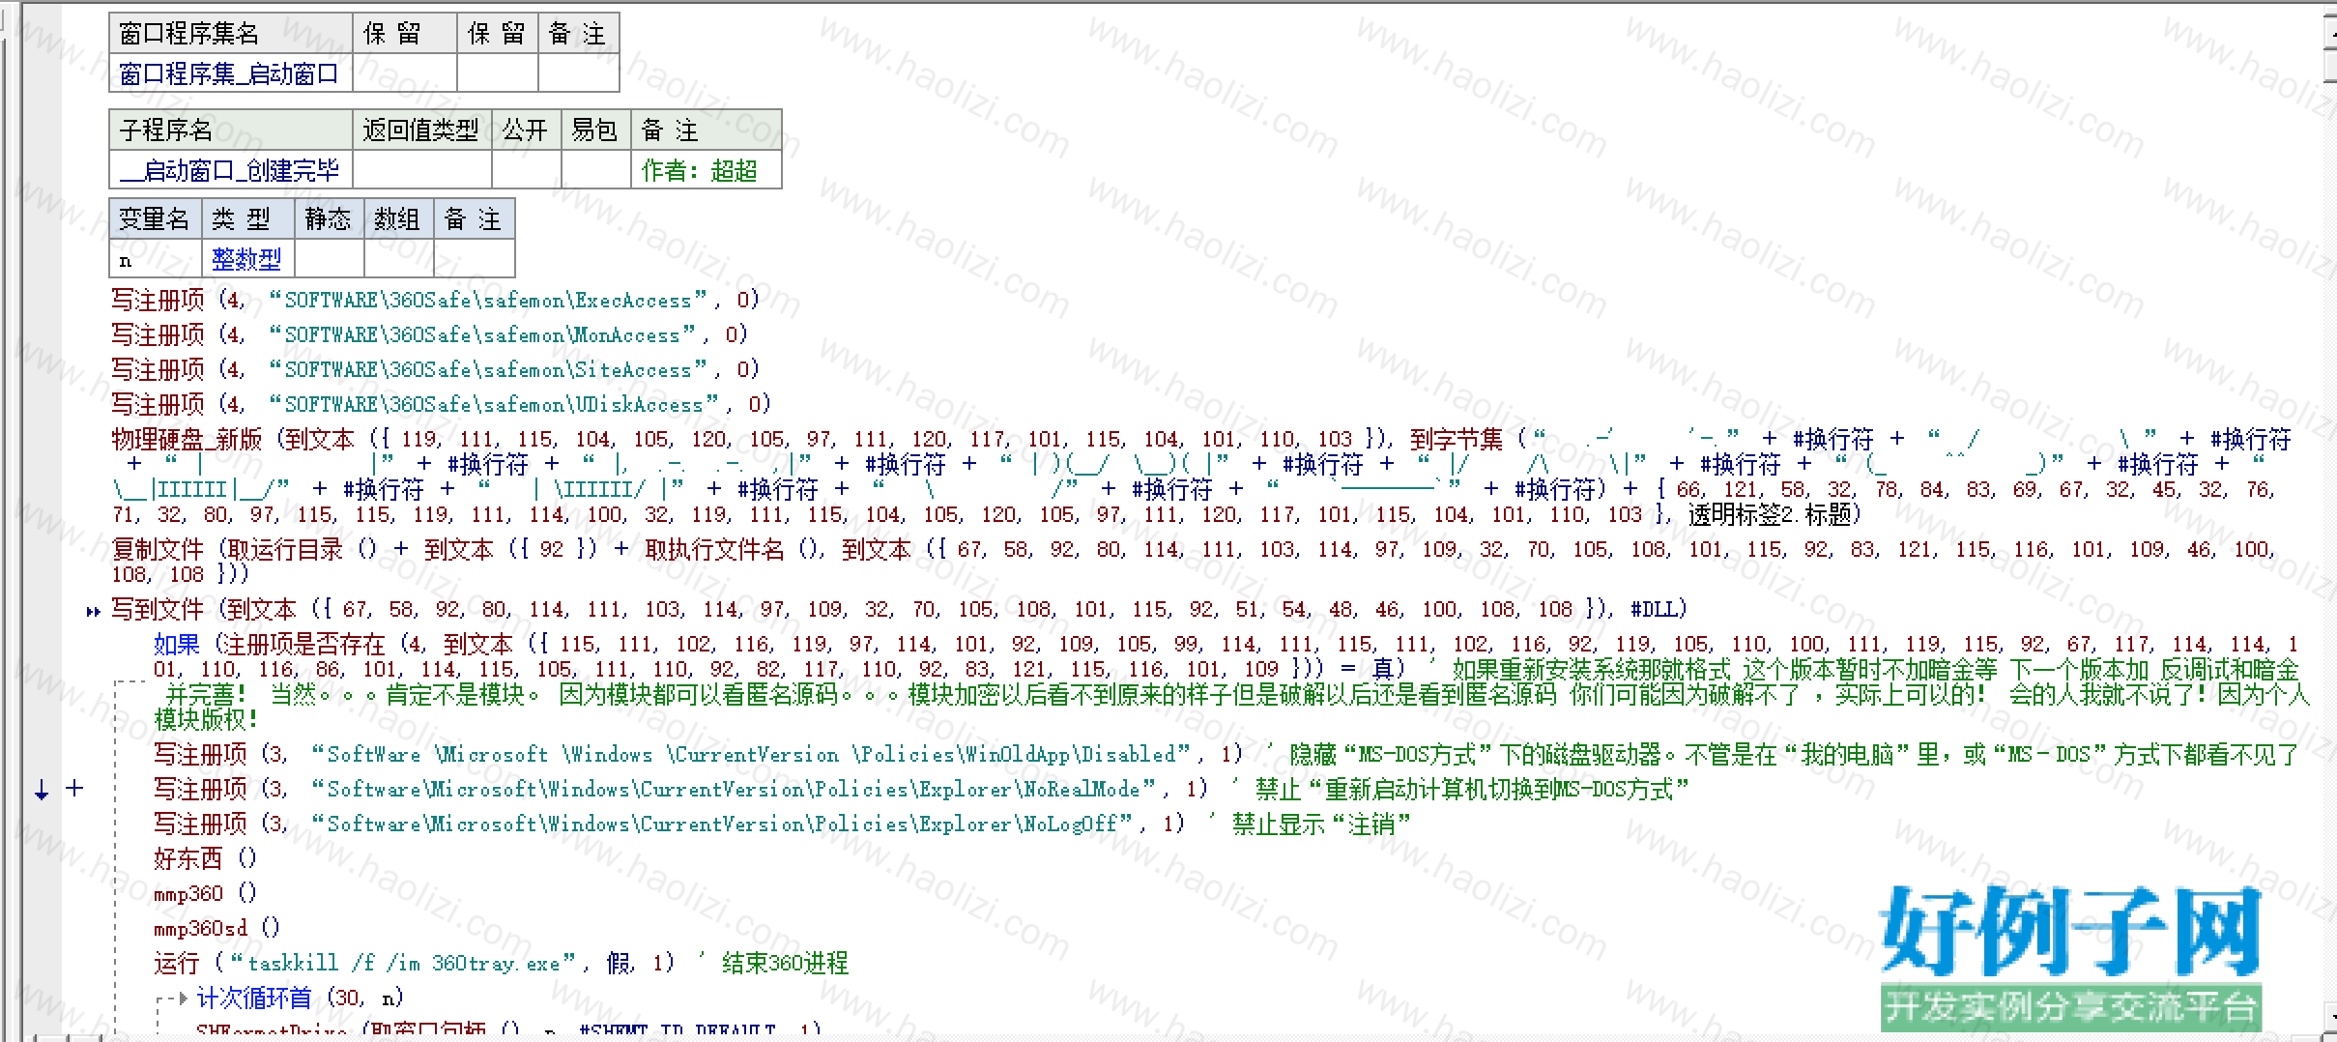Click the 透明标签2.标题 argument
The width and height of the screenshot is (2337, 1042).
coord(1769,514)
